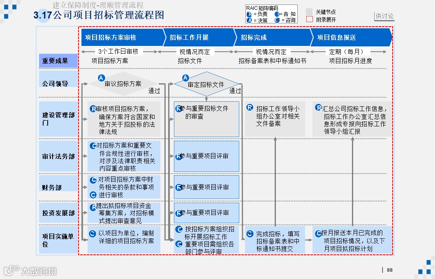Select the C icon beside 对招标方案和重要文件
The width and height of the screenshot is (435, 279).
tap(93, 146)
